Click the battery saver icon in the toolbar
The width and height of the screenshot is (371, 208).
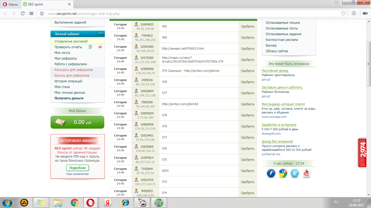(x=364, y=14)
